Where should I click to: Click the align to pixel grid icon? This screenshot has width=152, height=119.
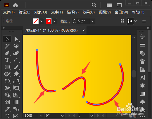[122, 21]
